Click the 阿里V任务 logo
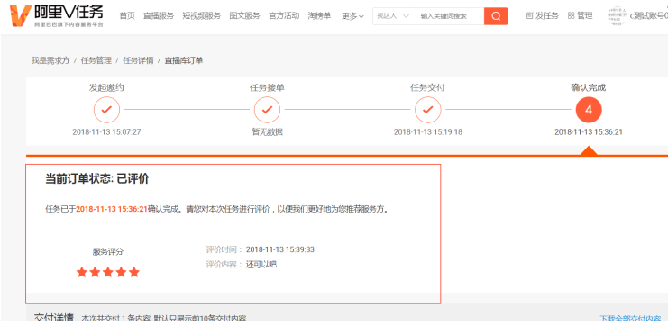 click(x=57, y=15)
